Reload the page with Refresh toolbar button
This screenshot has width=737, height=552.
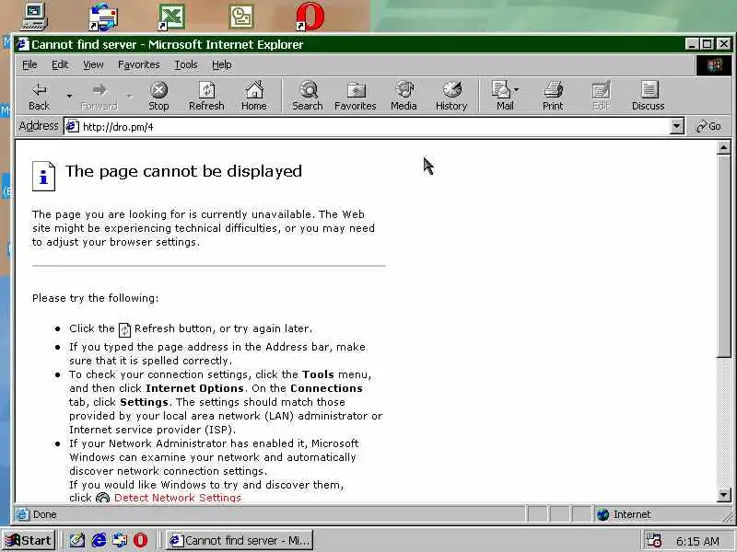click(x=206, y=97)
